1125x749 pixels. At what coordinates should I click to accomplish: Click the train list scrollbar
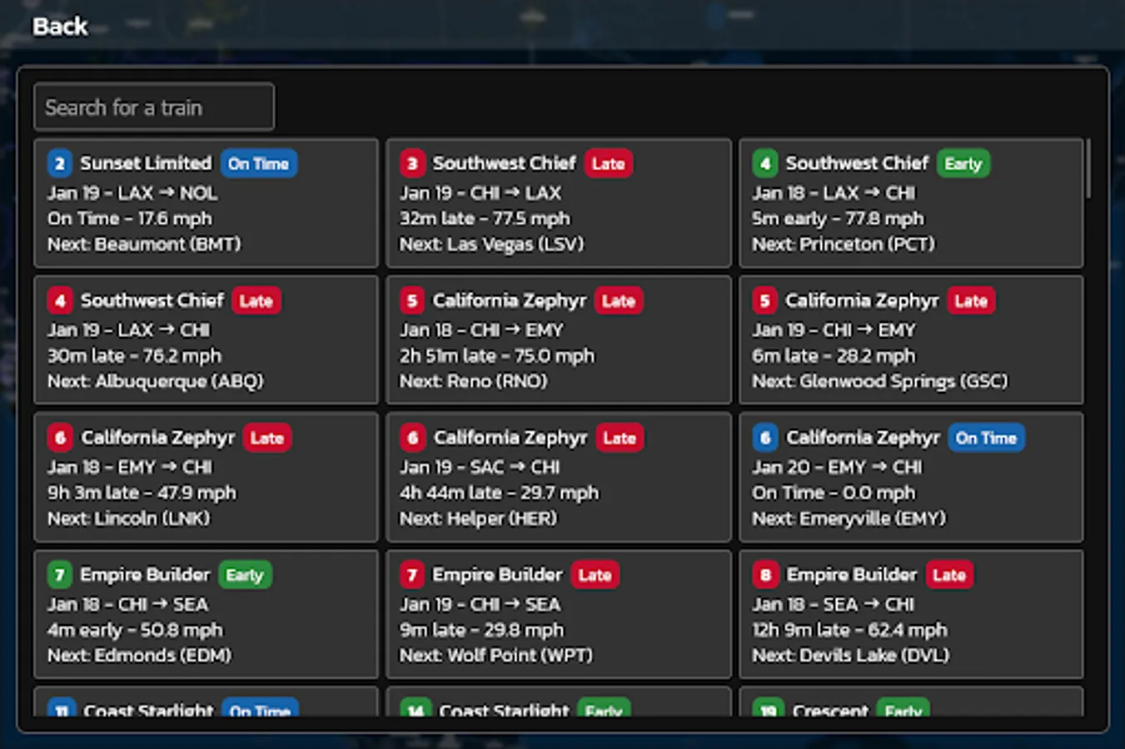1088,169
